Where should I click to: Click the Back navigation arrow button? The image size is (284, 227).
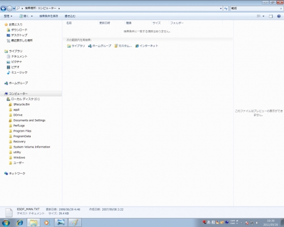click(x=3, y=9)
